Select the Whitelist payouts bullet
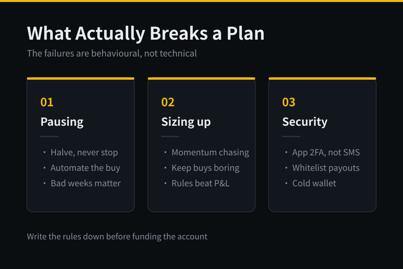The image size is (403, 269). [326, 168]
